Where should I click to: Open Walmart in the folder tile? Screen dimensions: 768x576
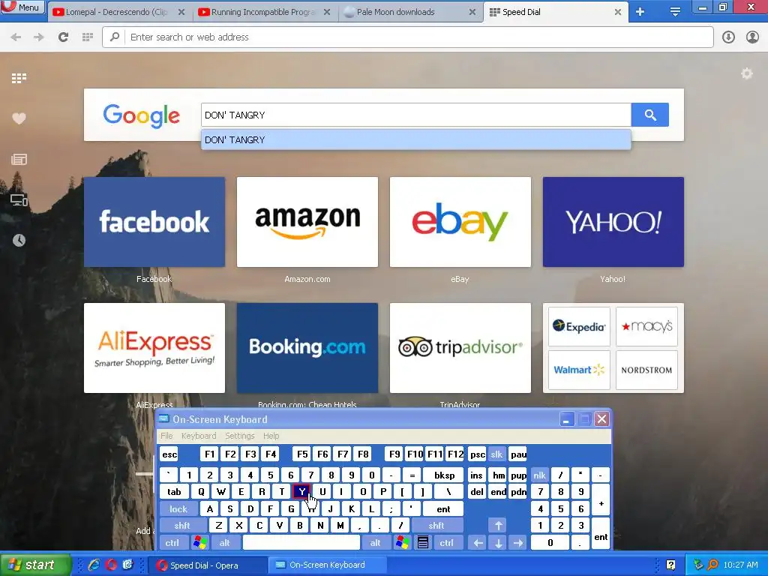[x=579, y=370]
